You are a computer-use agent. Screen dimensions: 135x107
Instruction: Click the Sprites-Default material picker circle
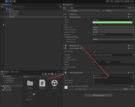point(133,35)
